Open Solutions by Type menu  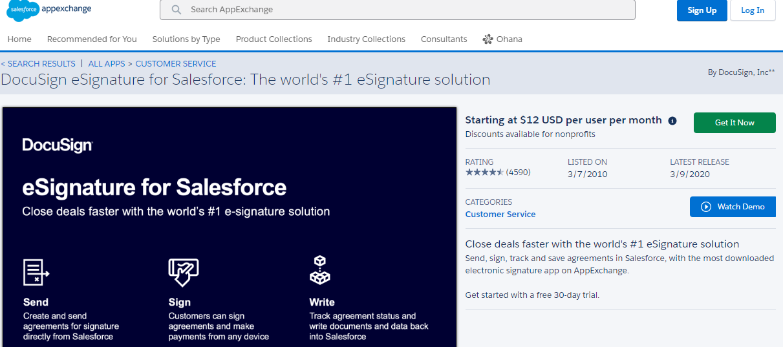186,39
